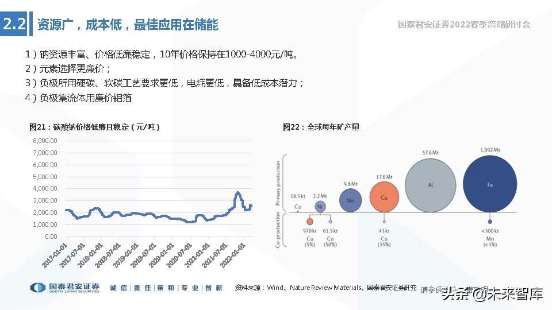Viewport: 552px width, 310px height.
Task: Select bullet point 1 about sodium resources
Action: click(162, 54)
